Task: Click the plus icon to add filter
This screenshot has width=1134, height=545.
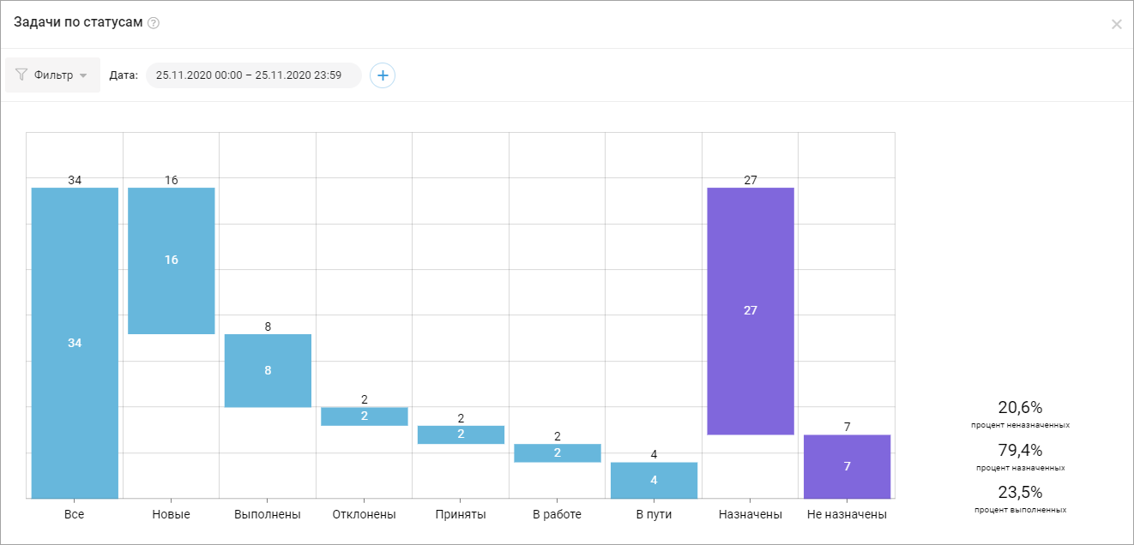Action: point(383,75)
